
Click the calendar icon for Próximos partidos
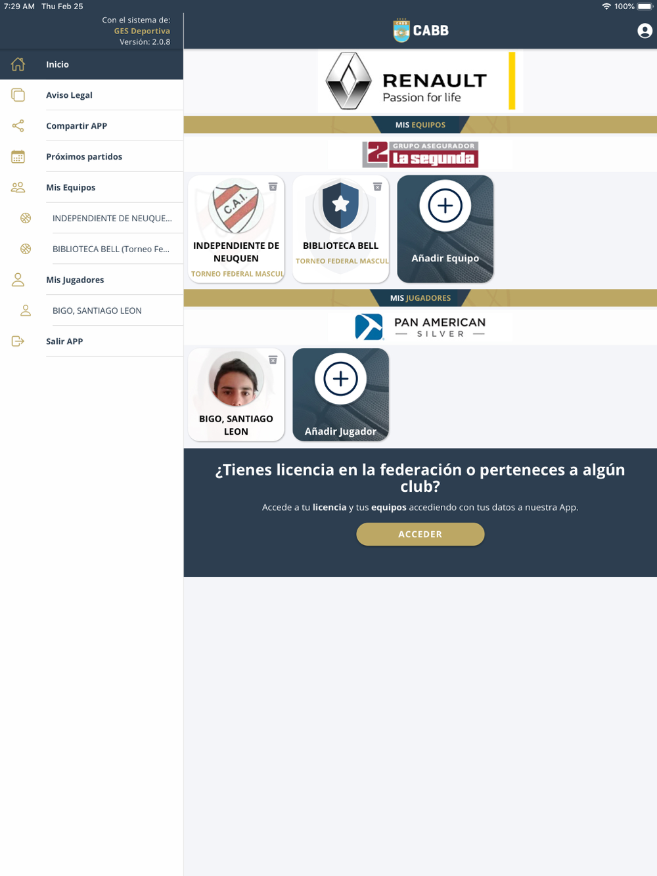(18, 156)
